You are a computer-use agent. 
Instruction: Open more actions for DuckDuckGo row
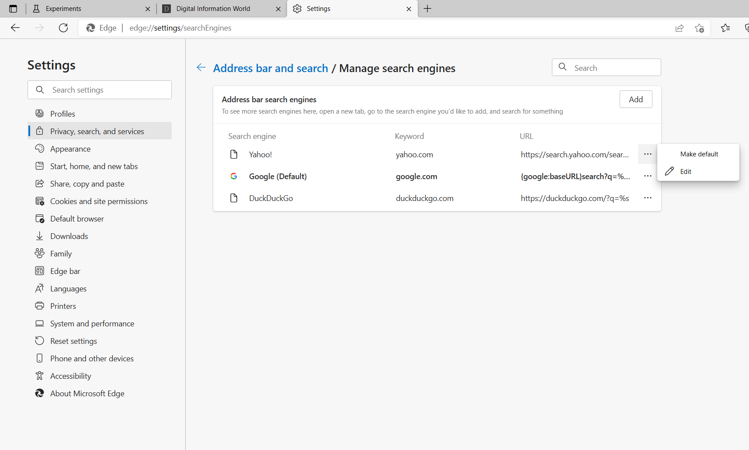[648, 198]
